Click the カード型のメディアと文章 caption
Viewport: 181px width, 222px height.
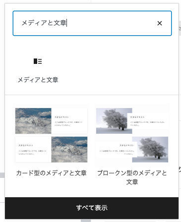[52, 173]
